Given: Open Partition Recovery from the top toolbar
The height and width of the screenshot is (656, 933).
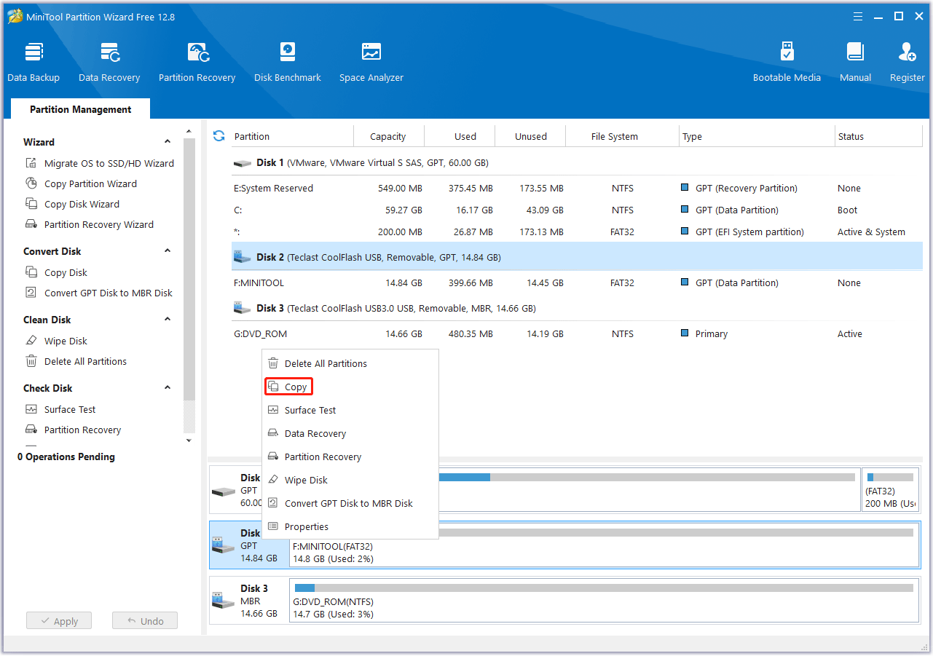Looking at the screenshot, I should point(197,61).
